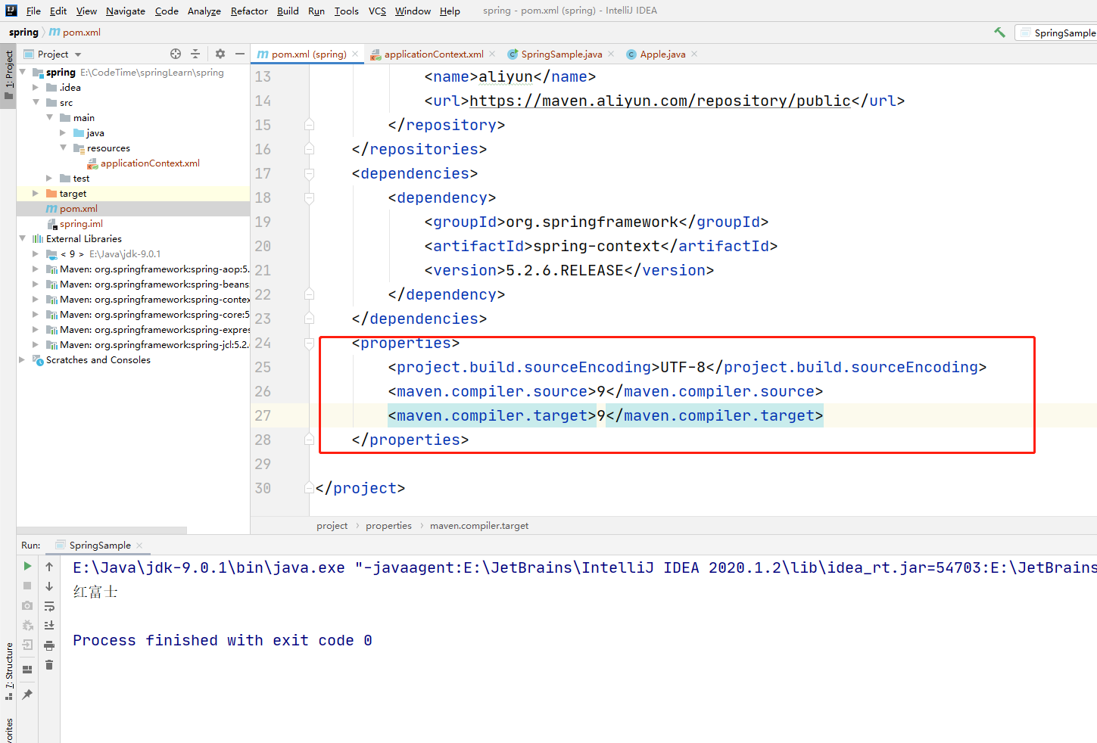The width and height of the screenshot is (1097, 743).
Task: Close the applicationContext.xml editor tab
Action: click(x=492, y=54)
